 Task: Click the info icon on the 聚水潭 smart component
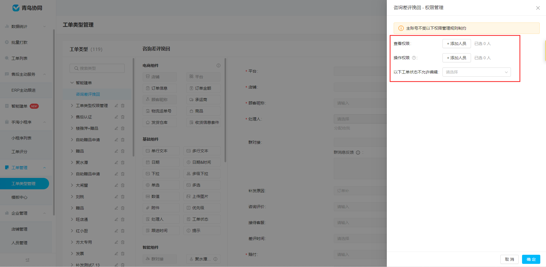215,259
